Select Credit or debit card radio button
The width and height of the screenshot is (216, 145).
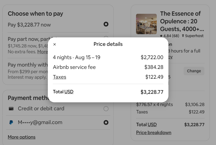106,109
